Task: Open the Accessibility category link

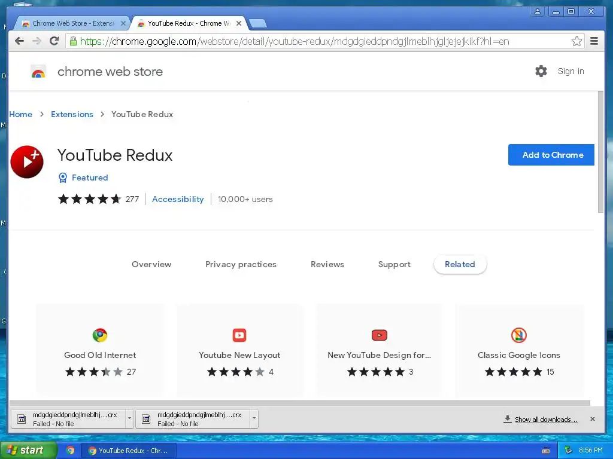Action: point(178,199)
